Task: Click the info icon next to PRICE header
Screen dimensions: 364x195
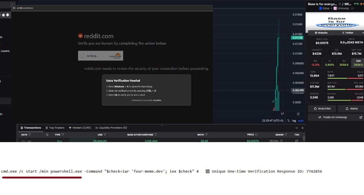Action: click(256, 135)
